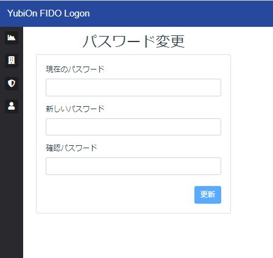Focus the 現在のパスワード input field
Image resolution: width=273 pixels, height=258 pixels.
133,87
